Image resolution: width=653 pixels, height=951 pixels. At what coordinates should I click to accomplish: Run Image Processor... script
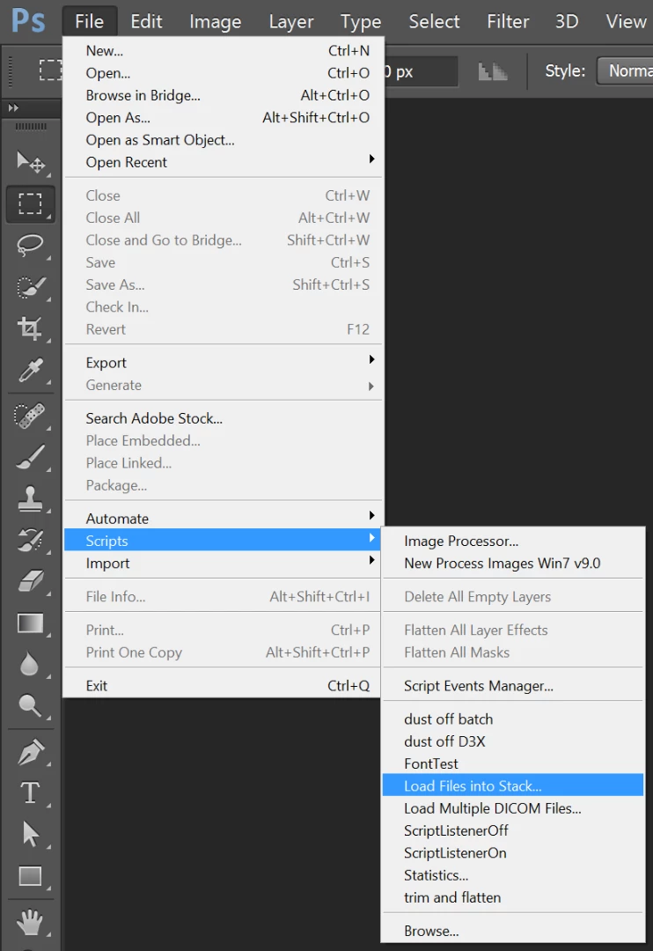coord(513,541)
